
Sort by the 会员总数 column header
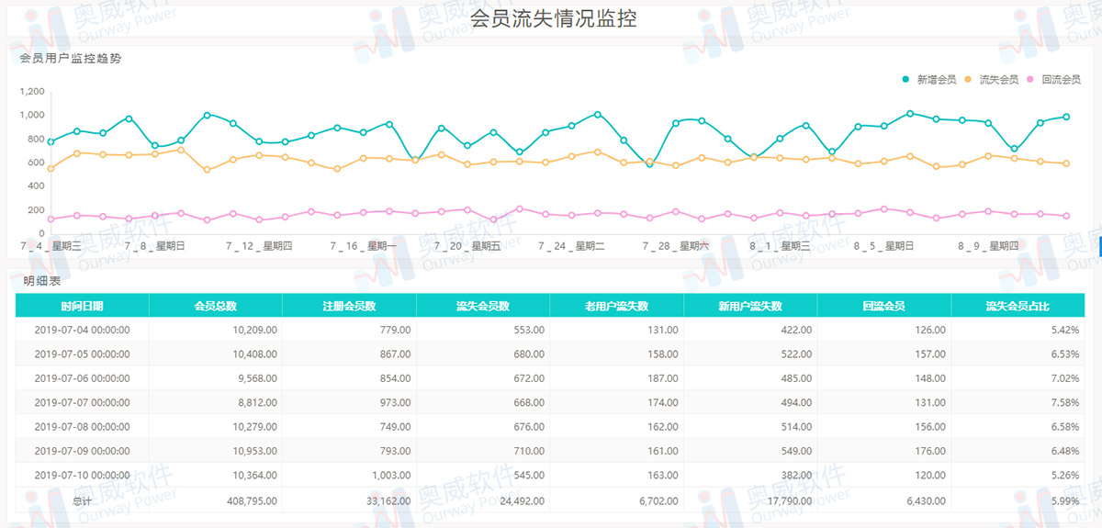pyautogui.click(x=216, y=306)
